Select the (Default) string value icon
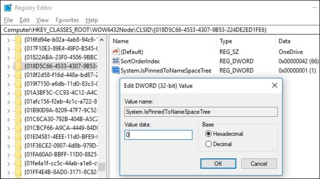The height and width of the screenshot is (179, 320). [x=116, y=52]
